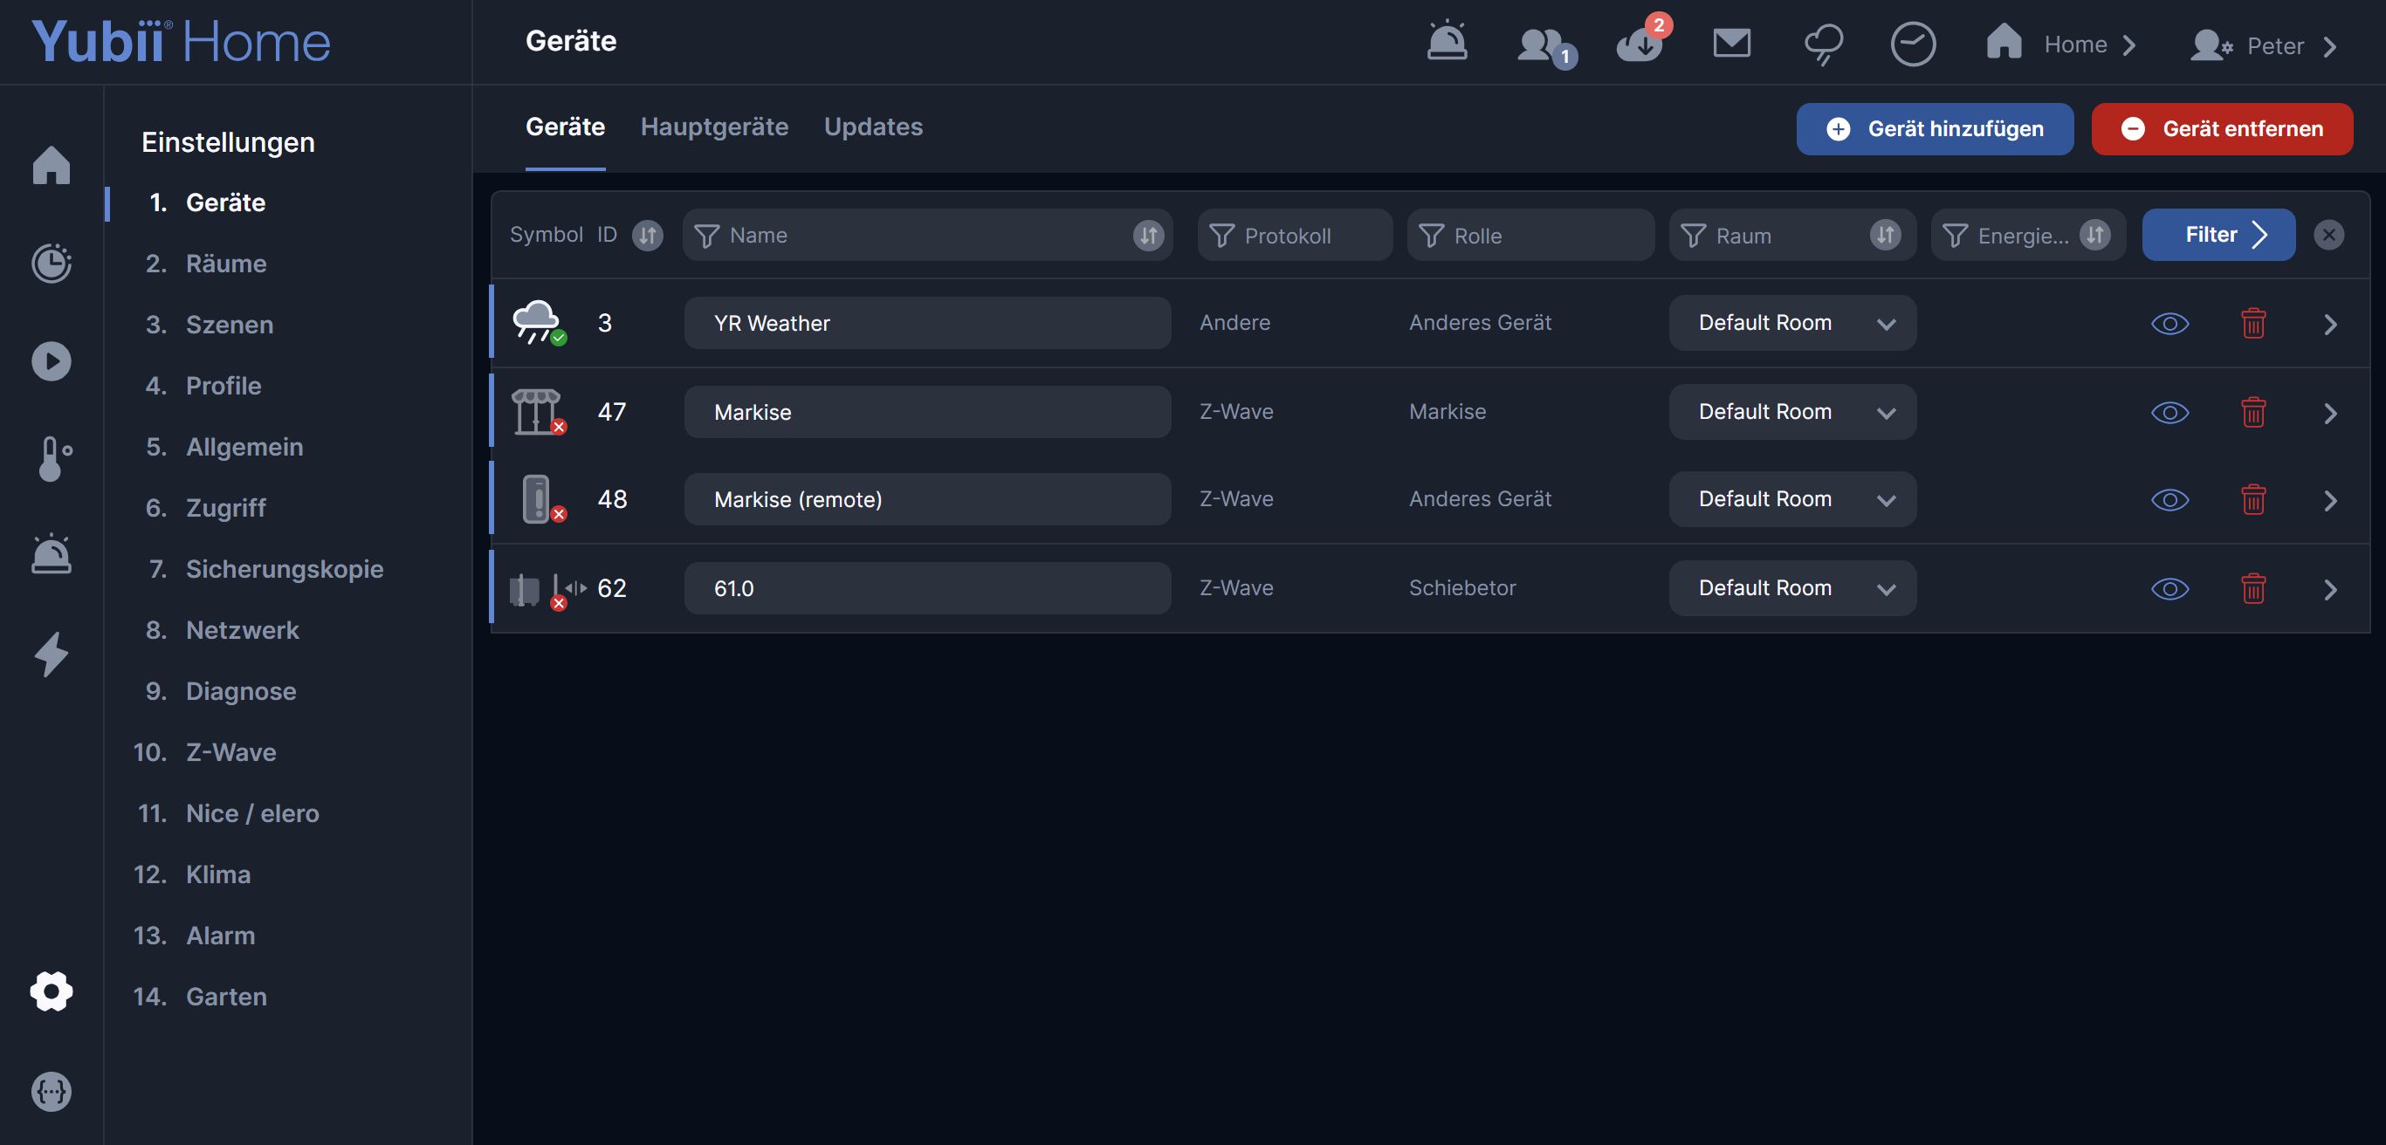Viewport: 2386px width, 1145px height.
Task: Sort devices by ID column arrows
Action: [x=647, y=235]
